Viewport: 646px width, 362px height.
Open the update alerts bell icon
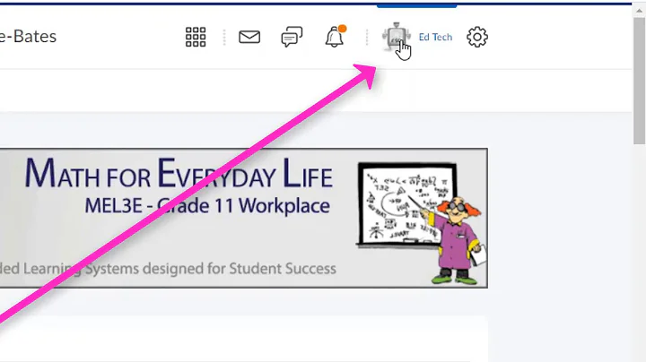pos(336,36)
